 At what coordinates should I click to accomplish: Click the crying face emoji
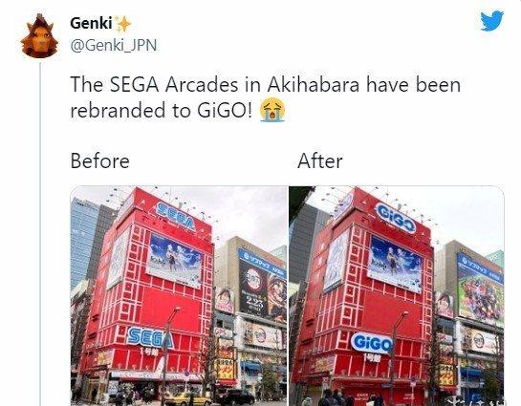click(272, 110)
